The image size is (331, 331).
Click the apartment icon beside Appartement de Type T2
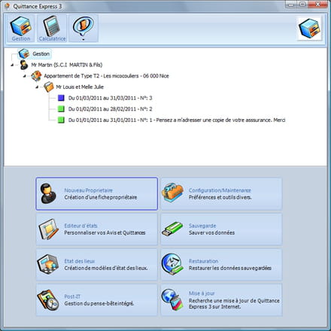tap(36, 76)
